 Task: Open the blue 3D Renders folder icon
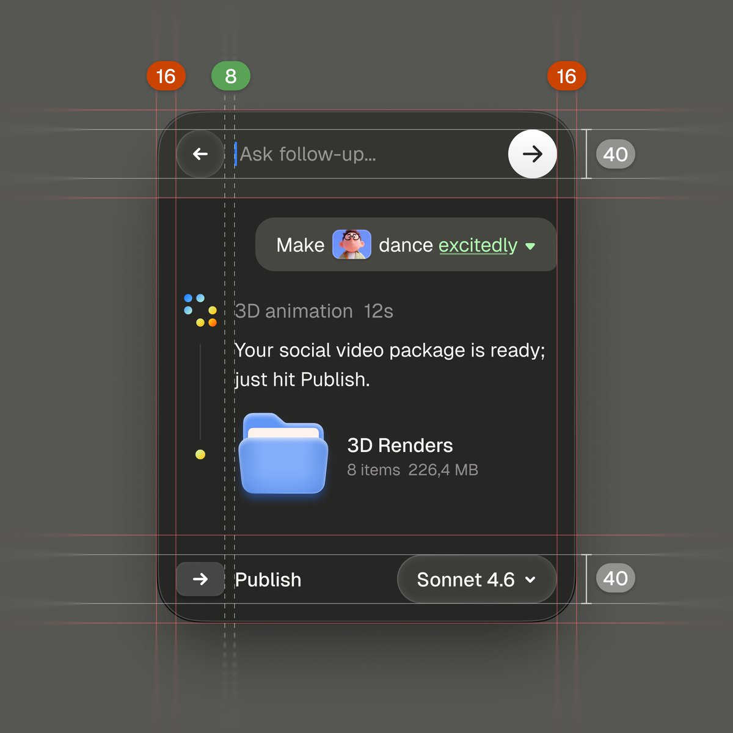click(x=283, y=454)
